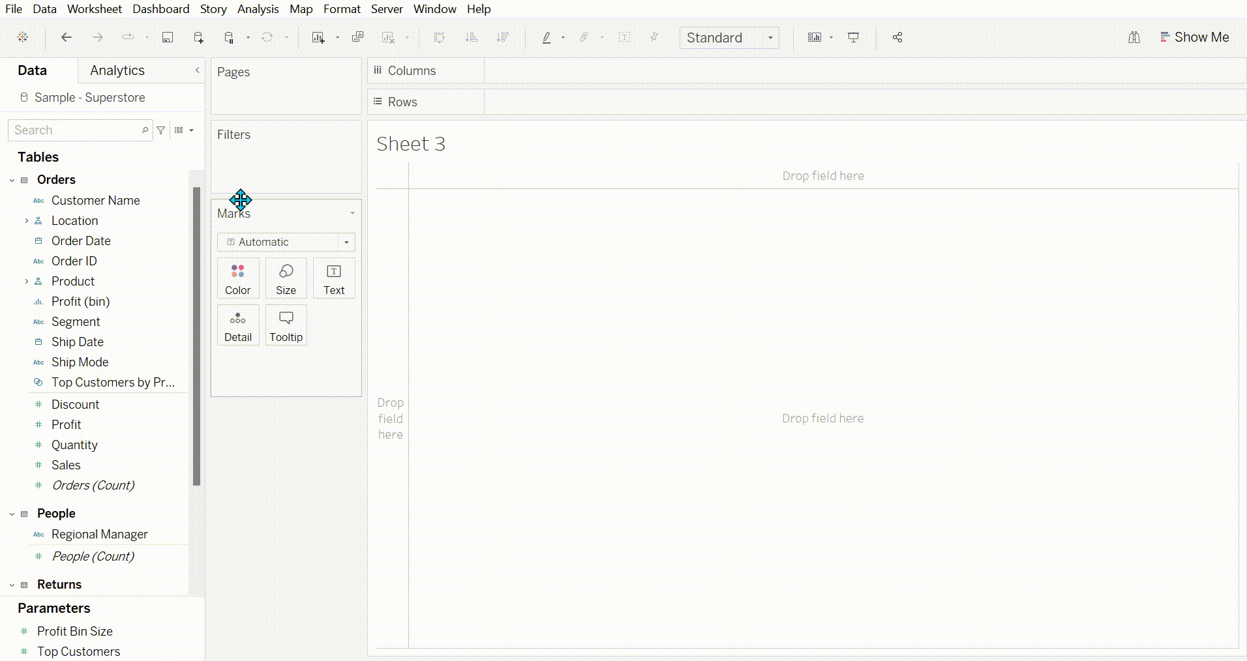Open the Automatic mark type dropdown
The height and width of the screenshot is (661, 1247).
coord(286,242)
